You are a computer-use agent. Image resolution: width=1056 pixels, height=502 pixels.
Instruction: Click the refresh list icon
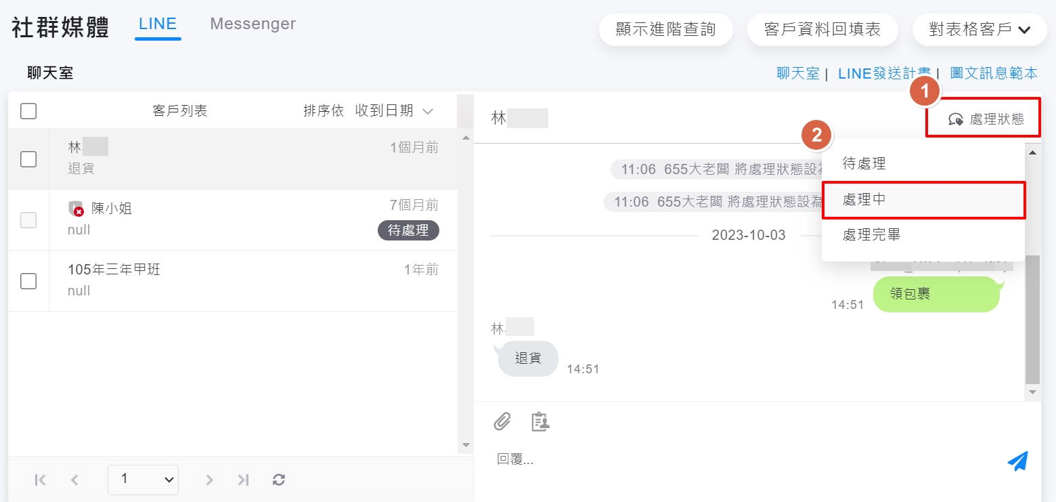[279, 480]
